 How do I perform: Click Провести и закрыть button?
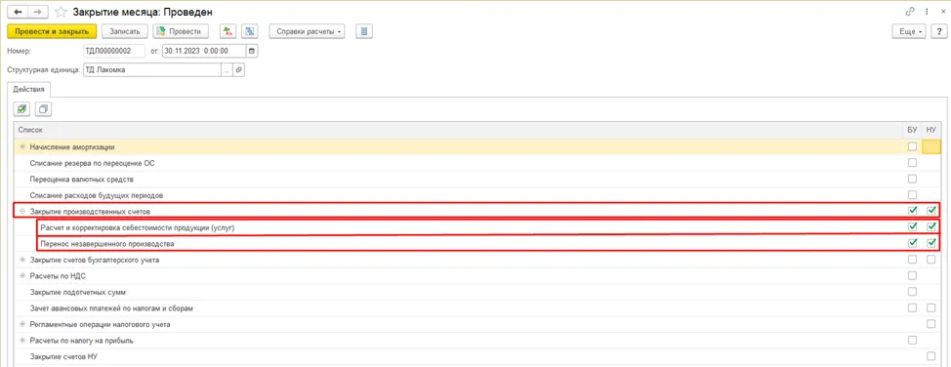[52, 31]
